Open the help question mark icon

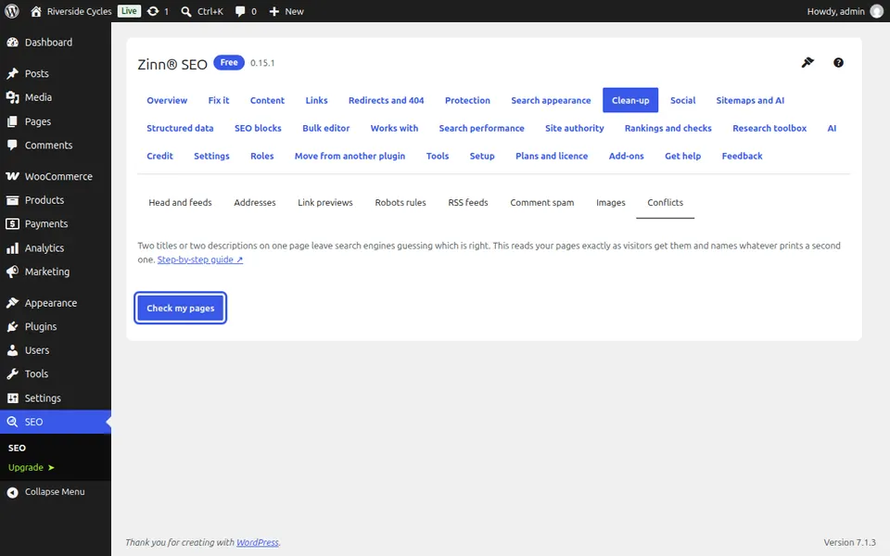[x=838, y=62]
